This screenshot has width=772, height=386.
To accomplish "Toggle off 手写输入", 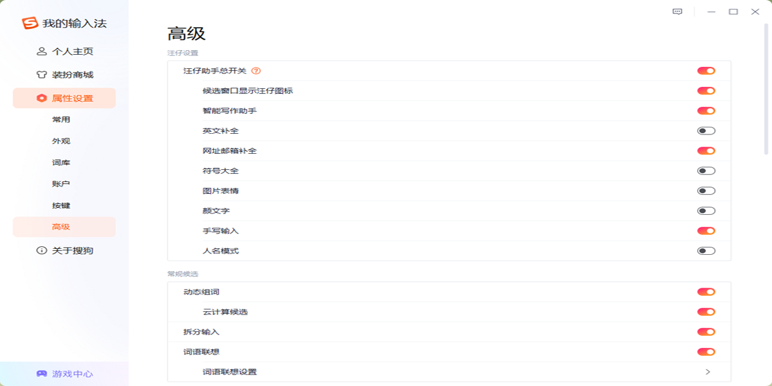I will (708, 231).
